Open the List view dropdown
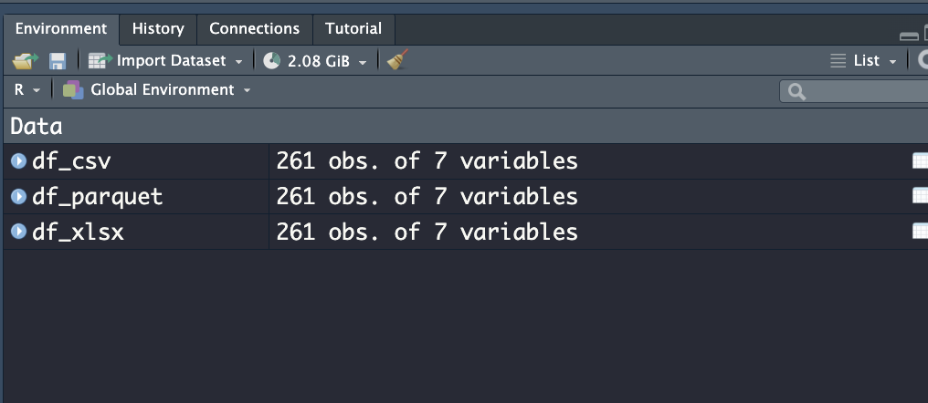Viewport: 928px width, 403px height. click(x=864, y=61)
